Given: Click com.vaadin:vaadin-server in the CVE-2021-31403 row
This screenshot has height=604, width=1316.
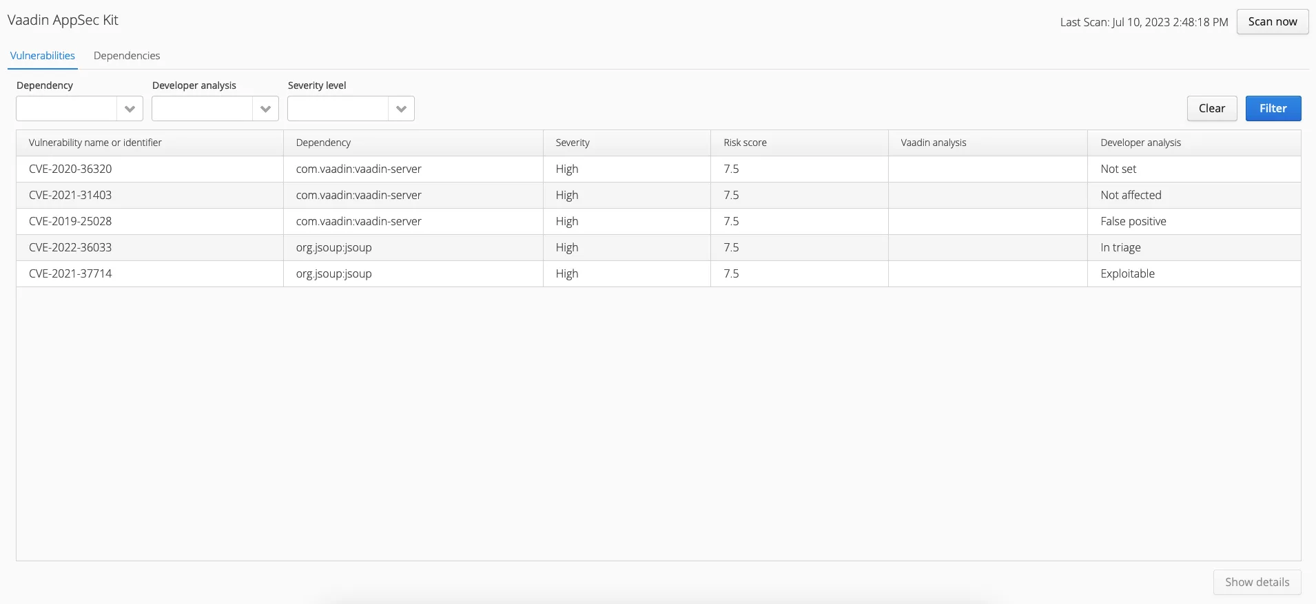Looking at the screenshot, I should (358, 195).
